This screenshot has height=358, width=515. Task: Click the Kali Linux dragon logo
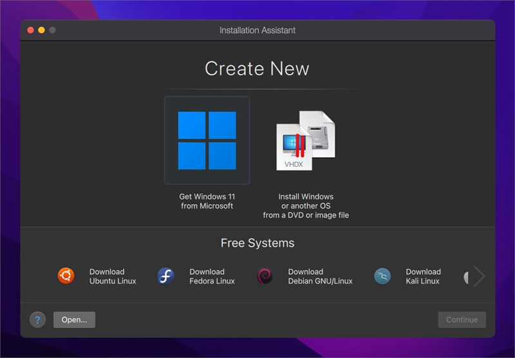[382, 276]
